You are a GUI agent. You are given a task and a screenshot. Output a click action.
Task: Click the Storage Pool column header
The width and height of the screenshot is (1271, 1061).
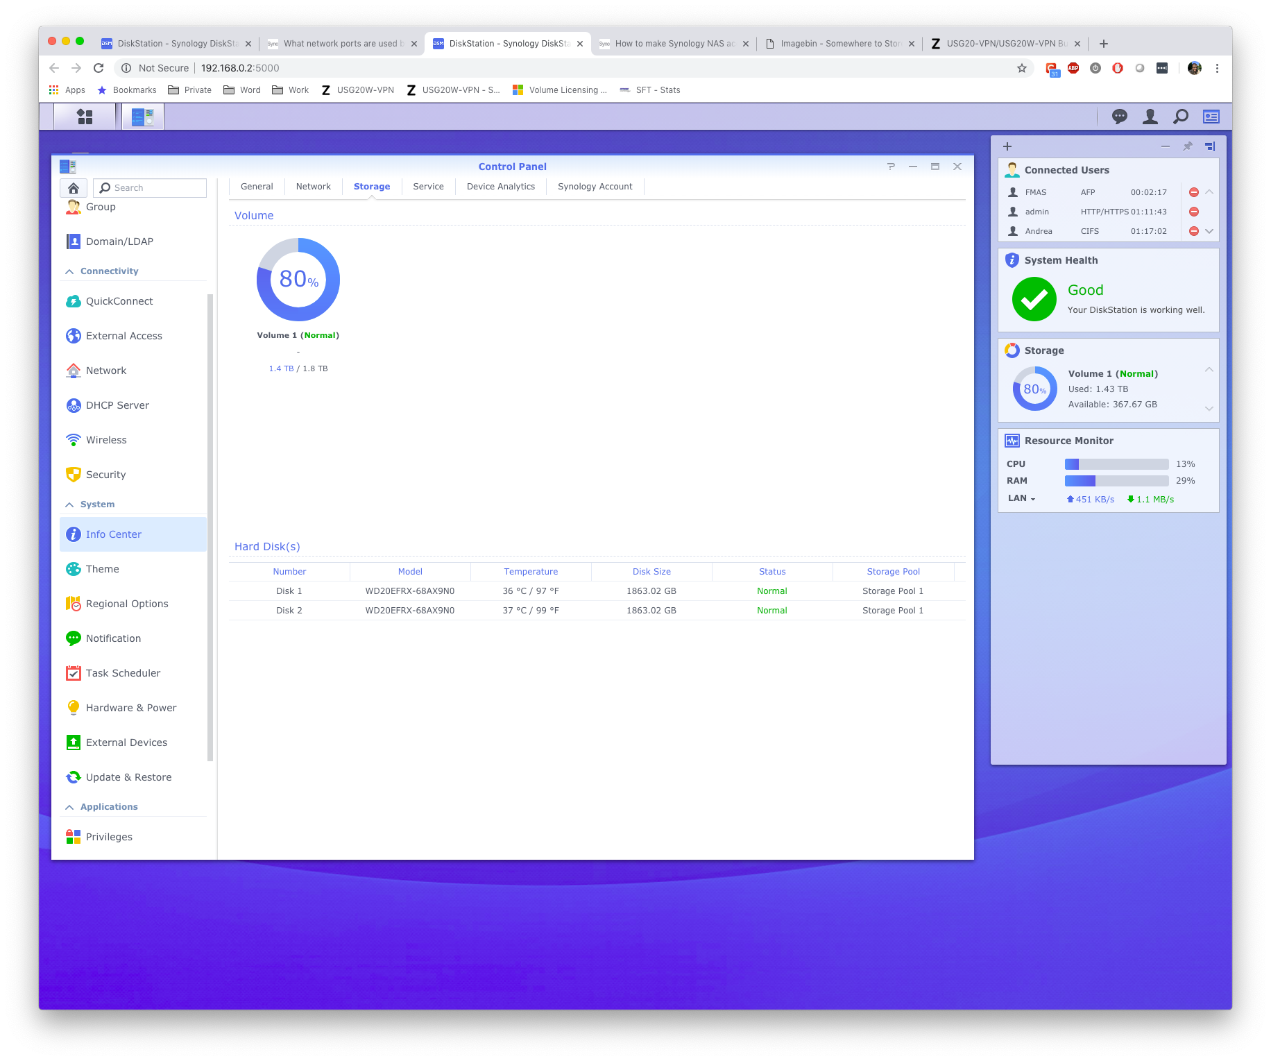[894, 572]
